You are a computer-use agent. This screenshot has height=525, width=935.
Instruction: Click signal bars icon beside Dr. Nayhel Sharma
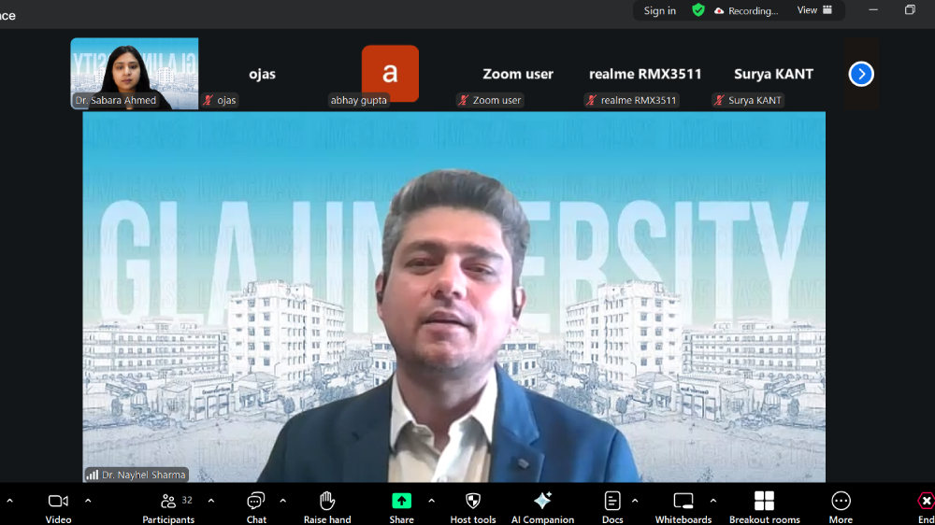[93, 475]
